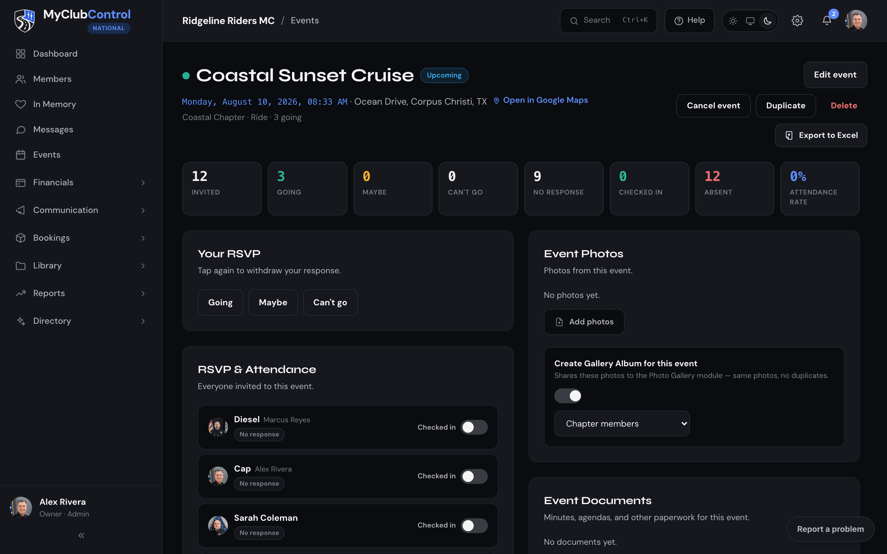
Task: Click the Edit event button
Action: 835,75
